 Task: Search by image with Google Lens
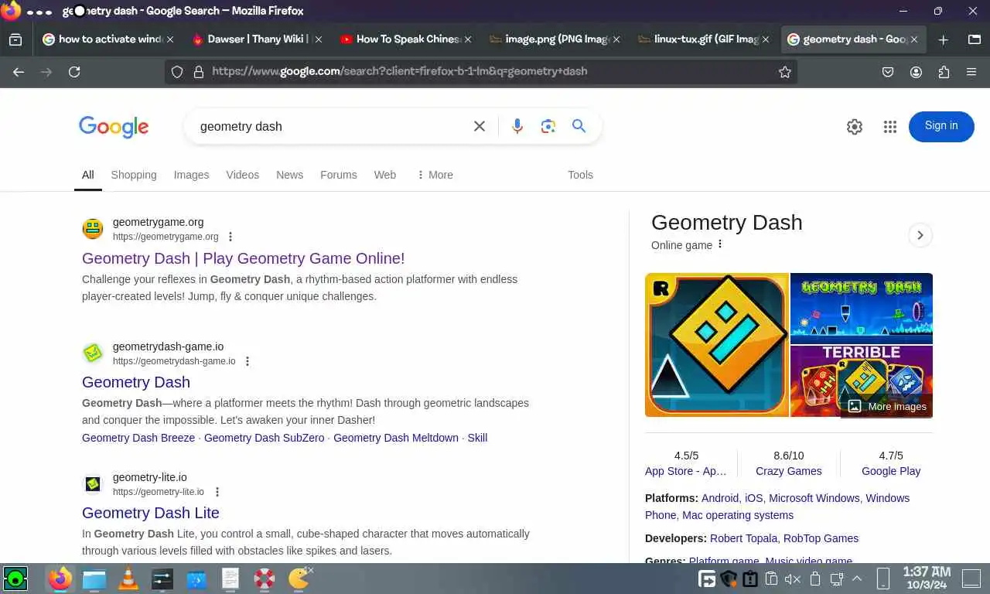pyautogui.click(x=548, y=126)
